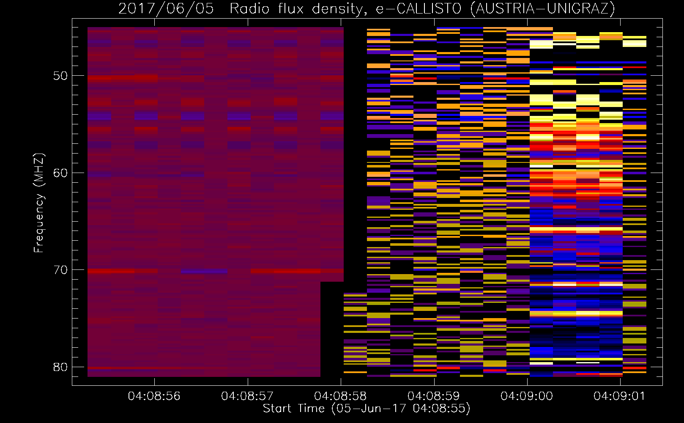Click the 04:08:56 time tick label
Image resolution: width=684 pixels, height=423 pixels.
pyautogui.click(x=154, y=396)
